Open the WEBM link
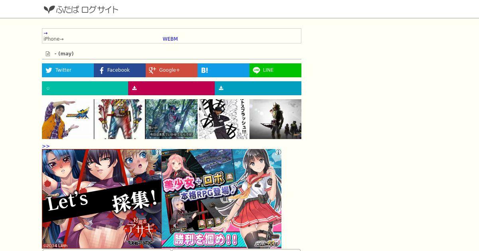 170,39
